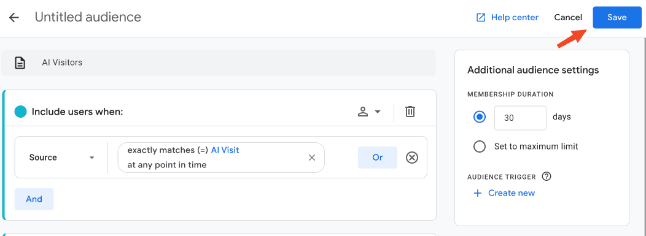
Task: Expand the user scope dropdown arrow
Action: pos(377,112)
